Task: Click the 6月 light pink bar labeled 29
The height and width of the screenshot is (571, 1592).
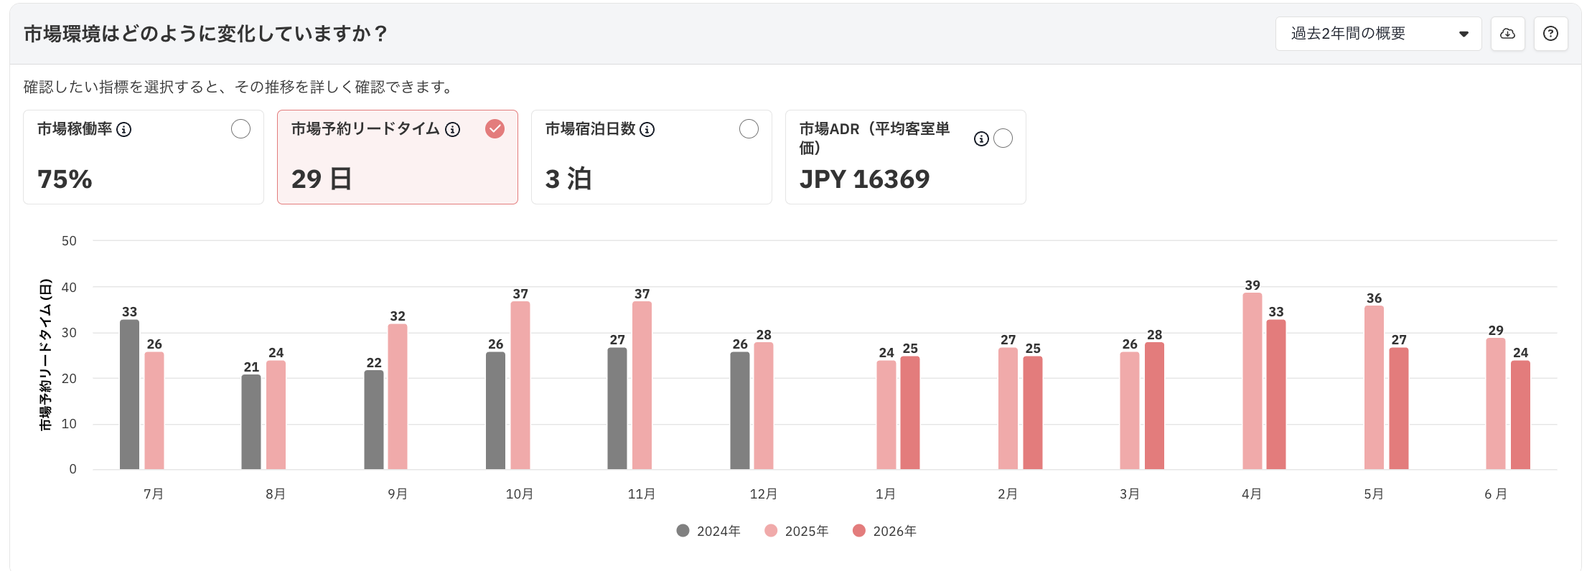Action: click(1496, 404)
